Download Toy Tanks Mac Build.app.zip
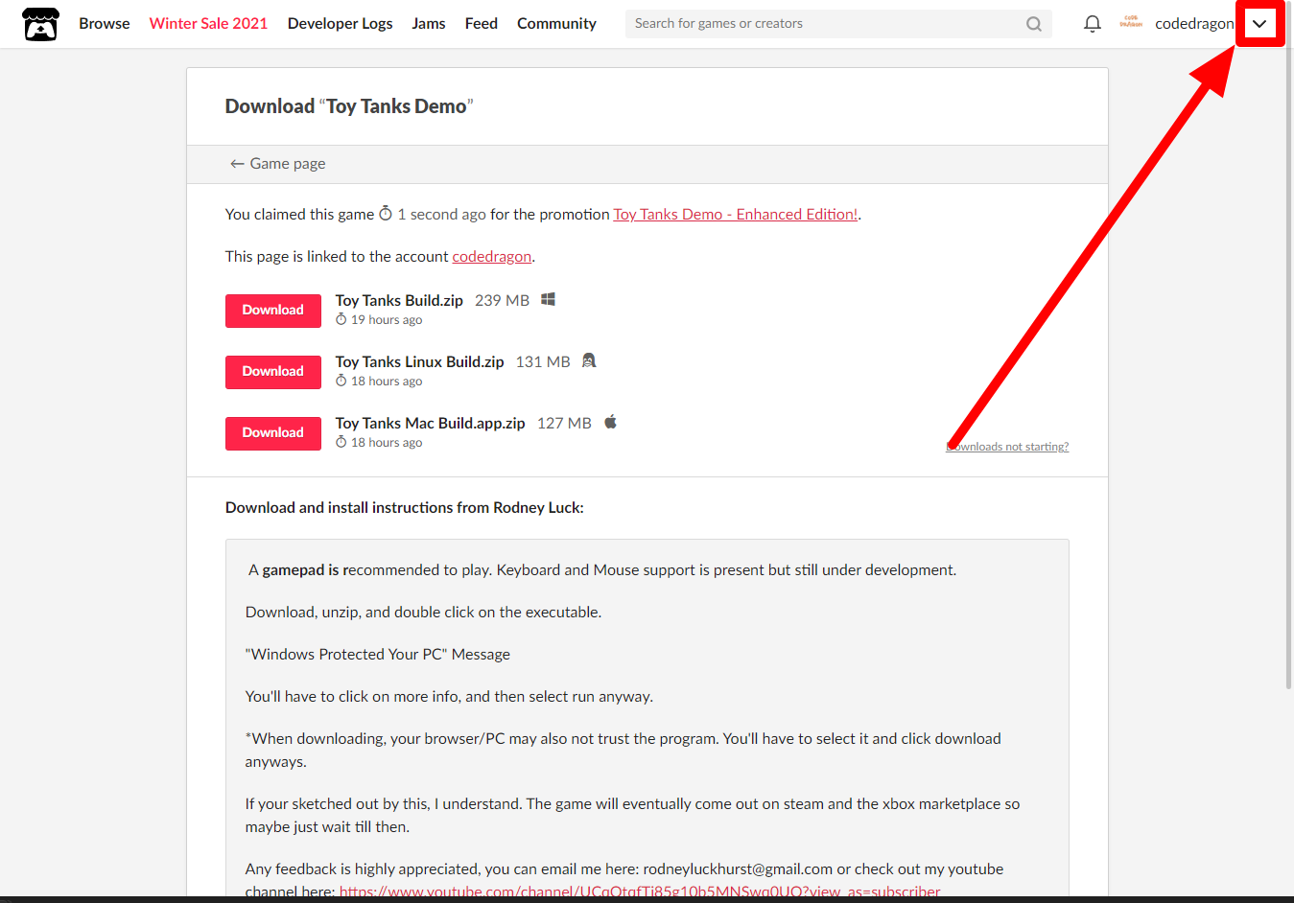Screen dimensions: 1294x903 click(273, 433)
